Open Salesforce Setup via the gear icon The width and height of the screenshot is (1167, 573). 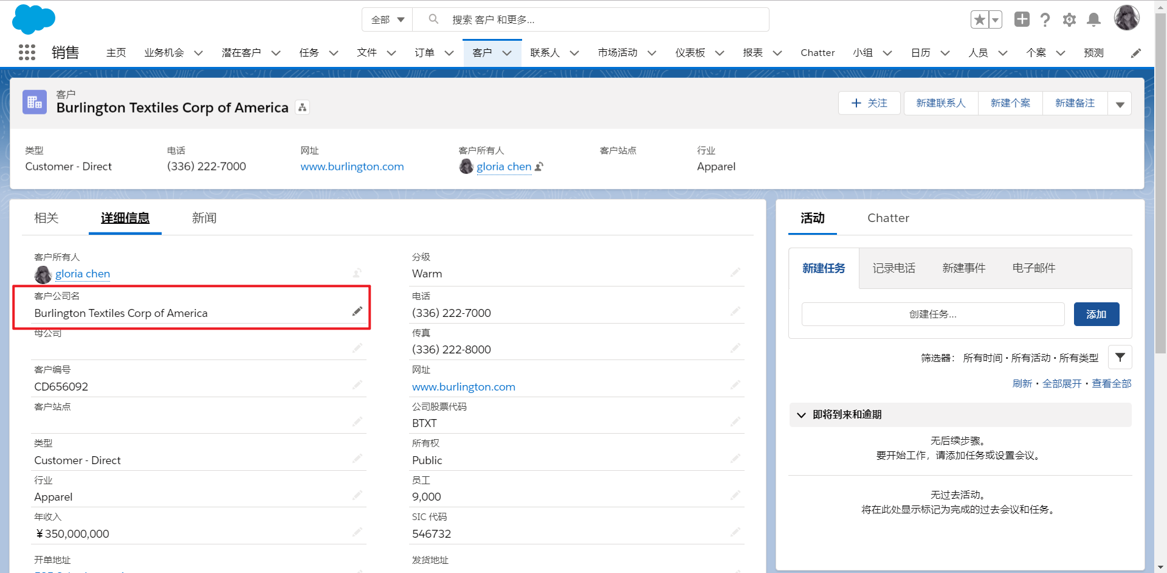coord(1069,19)
